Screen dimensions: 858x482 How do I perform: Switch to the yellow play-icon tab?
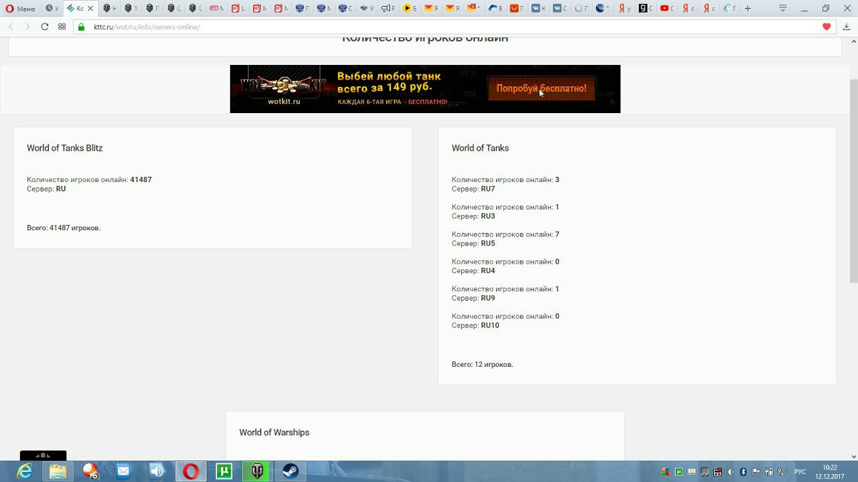[410, 9]
